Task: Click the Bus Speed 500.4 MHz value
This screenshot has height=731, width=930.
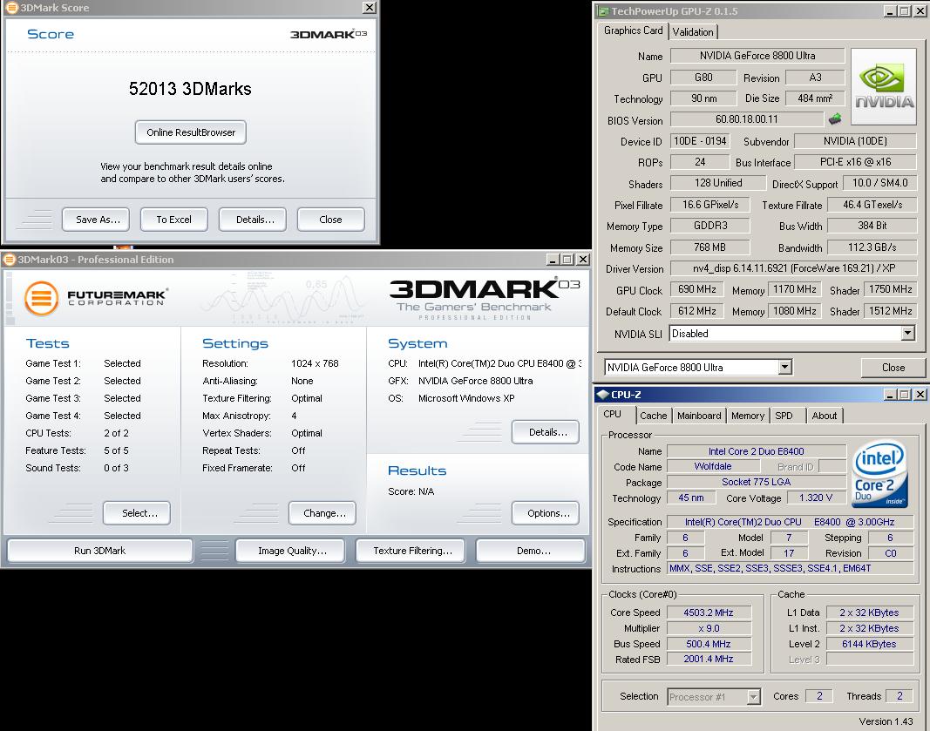Action: [x=709, y=644]
